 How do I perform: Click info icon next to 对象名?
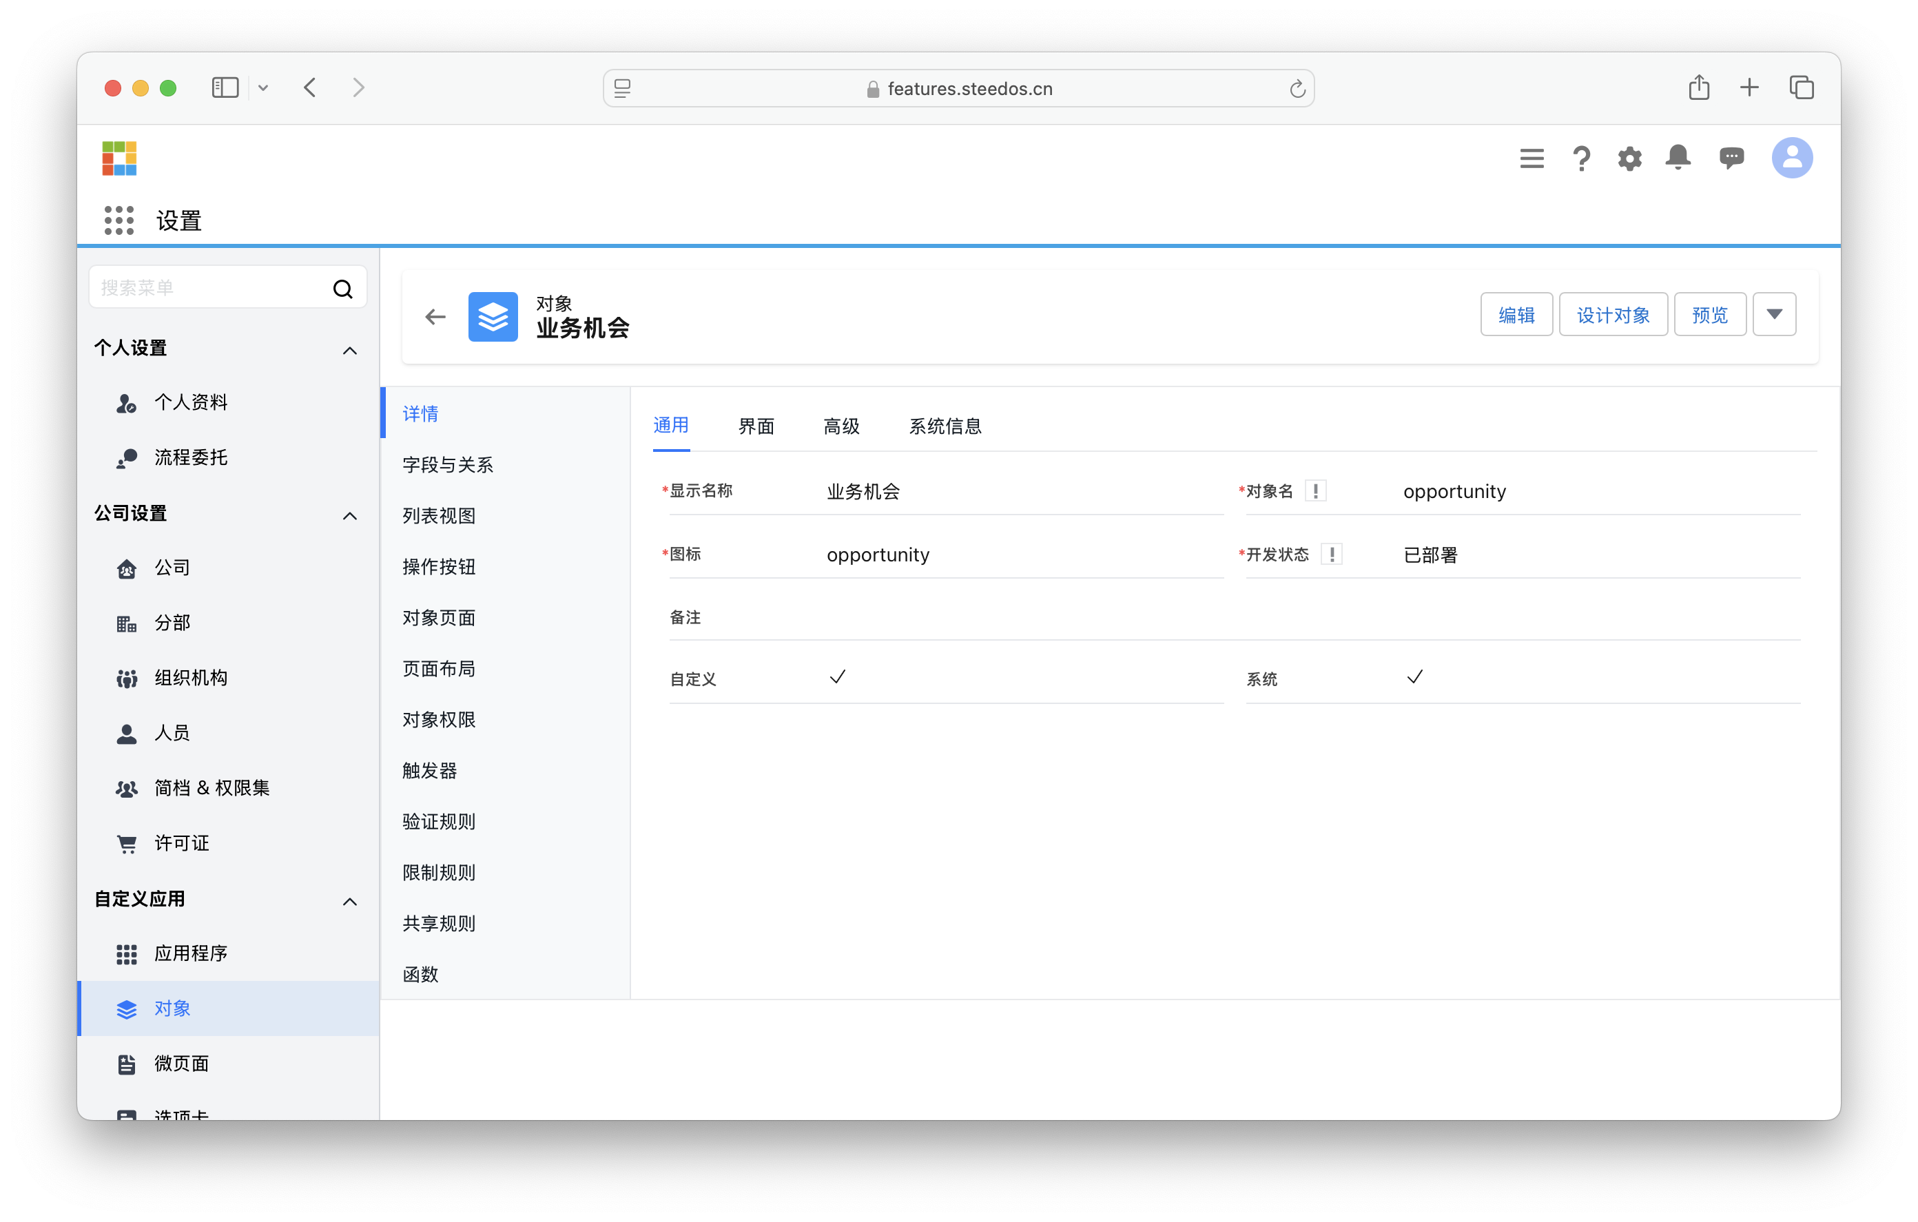click(1316, 490)
